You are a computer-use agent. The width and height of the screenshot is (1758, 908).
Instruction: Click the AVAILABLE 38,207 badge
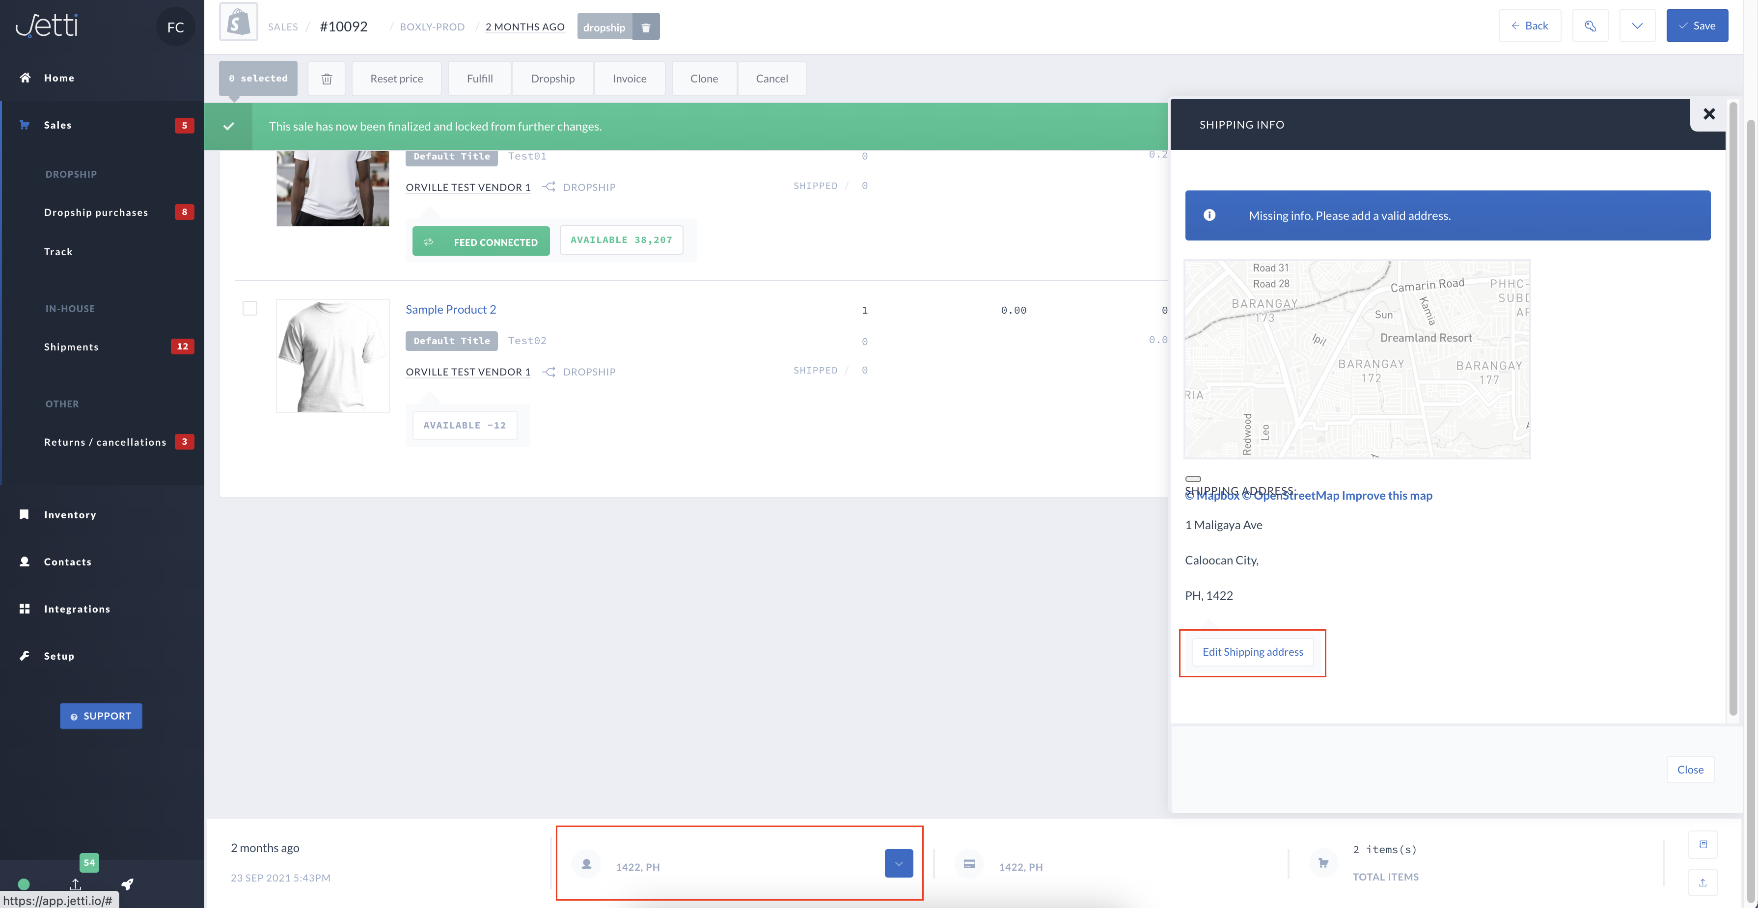(x=621, y=240)
